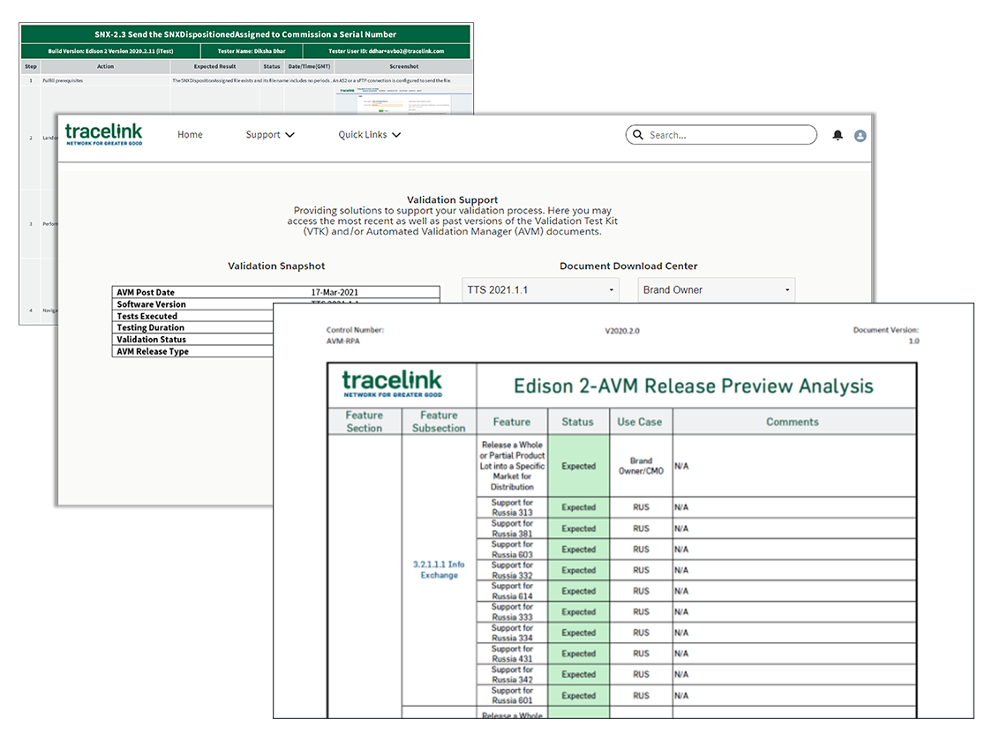Viewport: 1000px width, 734px height.
Task: Click the Expected status in the Russia 614 row
Action: (x=578, y=591)
